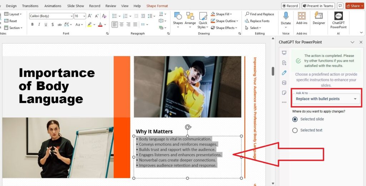This screenshot has width=366, height=186.
Task: Open the Slide Show tab
Action: coord(76,6)
